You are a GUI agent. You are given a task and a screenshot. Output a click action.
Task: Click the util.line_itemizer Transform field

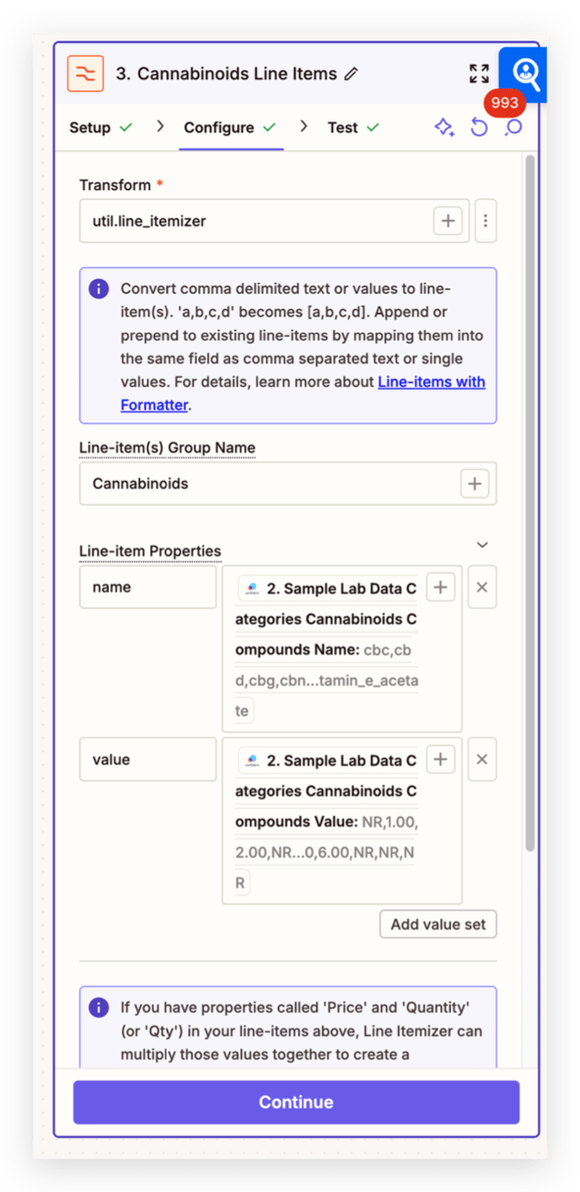click(274, 221)
